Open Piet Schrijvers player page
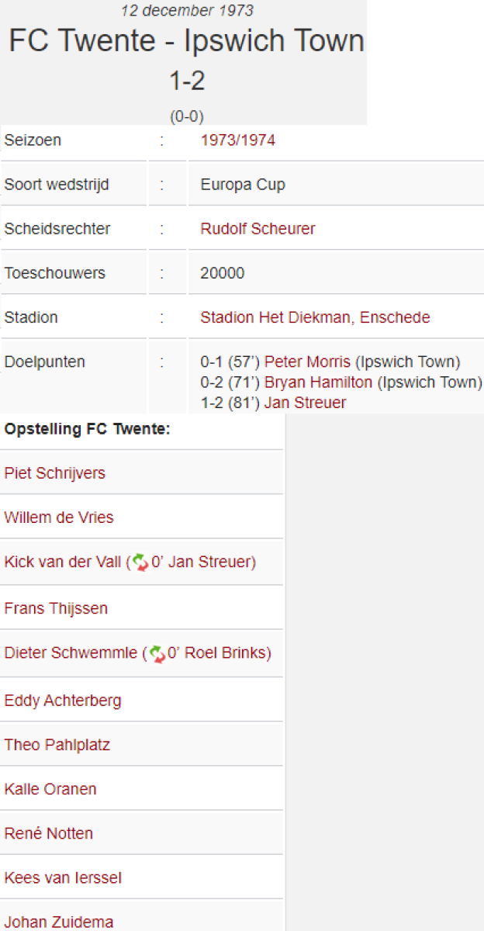Image resolution: width=484 pixels, height=931 pixels. pyautogui.click(x=55, y=473)
